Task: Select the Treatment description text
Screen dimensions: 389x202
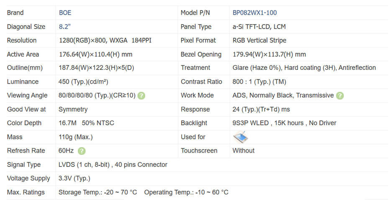Action: [x=304, y=68]
